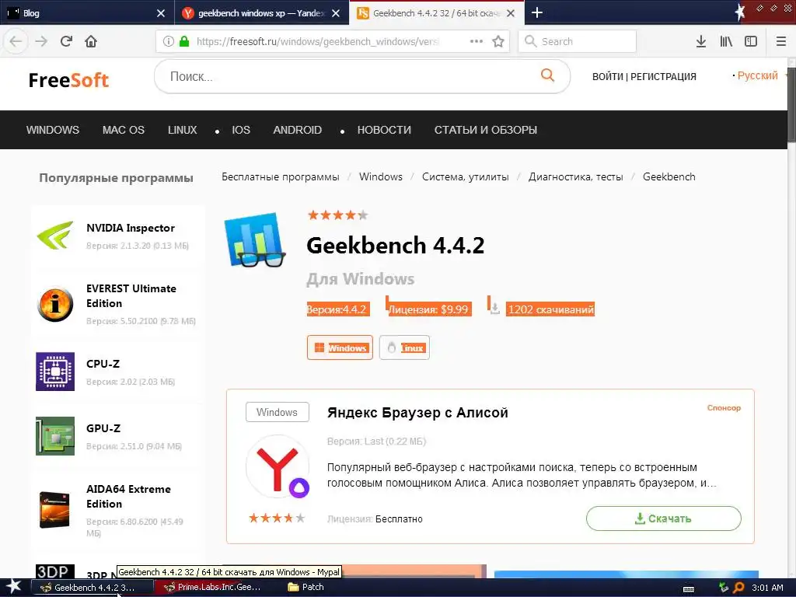The width and height of the screenshot is (796, 597).
Task: Reload the page with the refresh icon
Action: 66,41
